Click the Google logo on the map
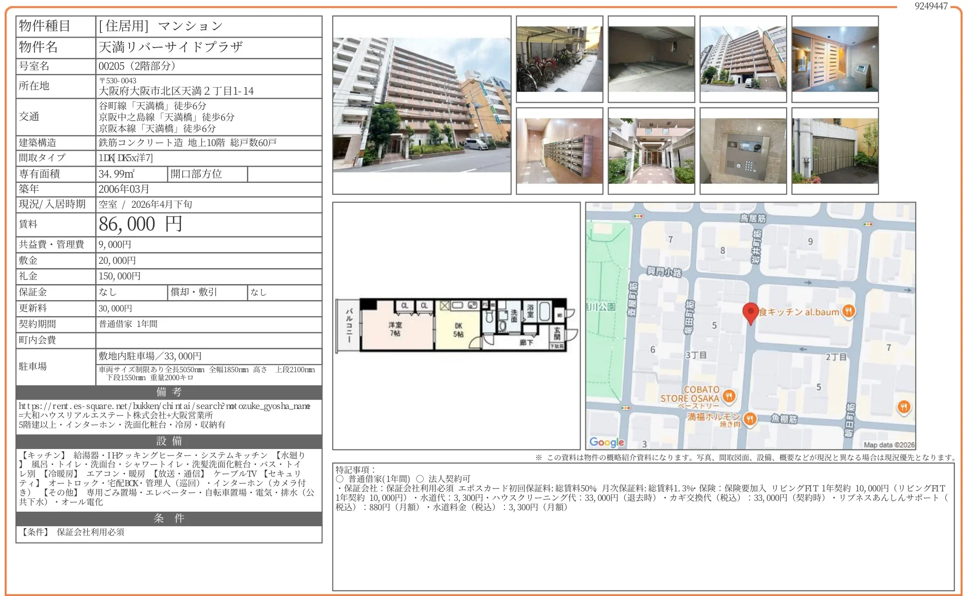The width and height of the screenshot is (969, 596). coord(607,442)
